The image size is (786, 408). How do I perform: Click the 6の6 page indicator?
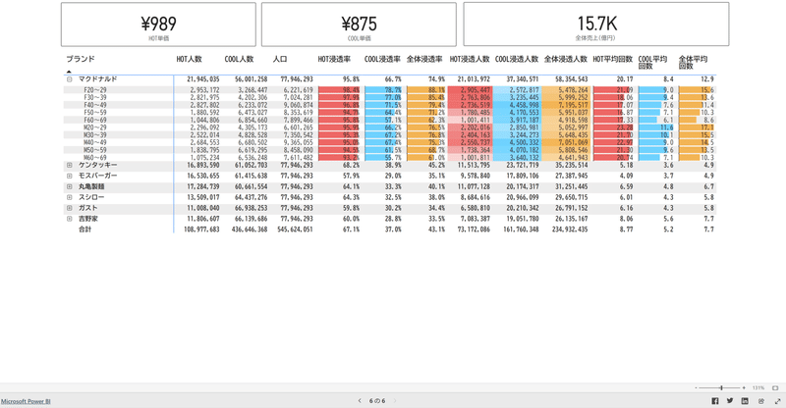tap(377, 400)
